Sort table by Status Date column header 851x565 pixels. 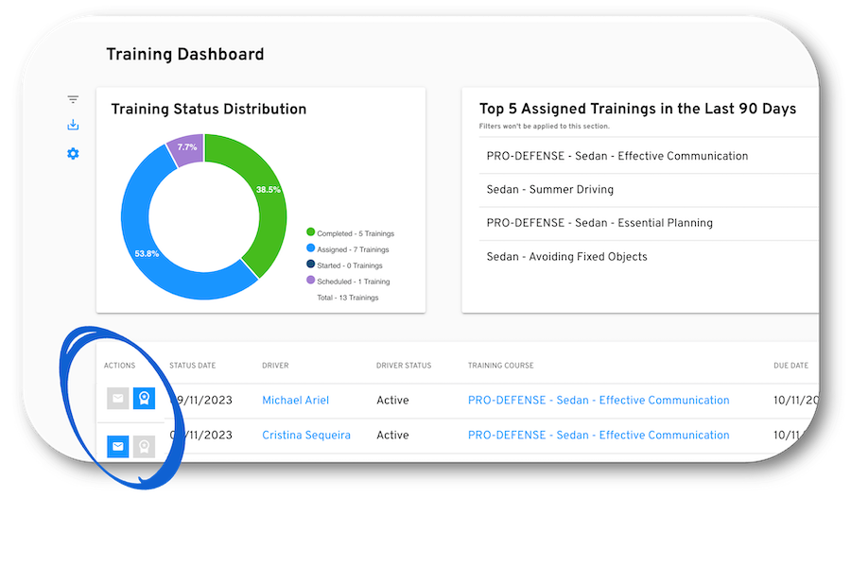click(193, 366)
